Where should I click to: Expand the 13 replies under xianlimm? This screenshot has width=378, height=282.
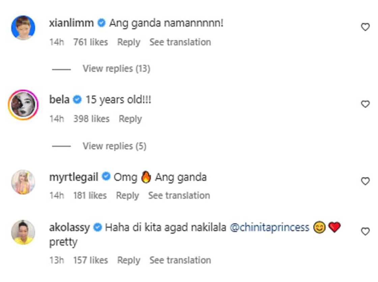click(116, 69)
